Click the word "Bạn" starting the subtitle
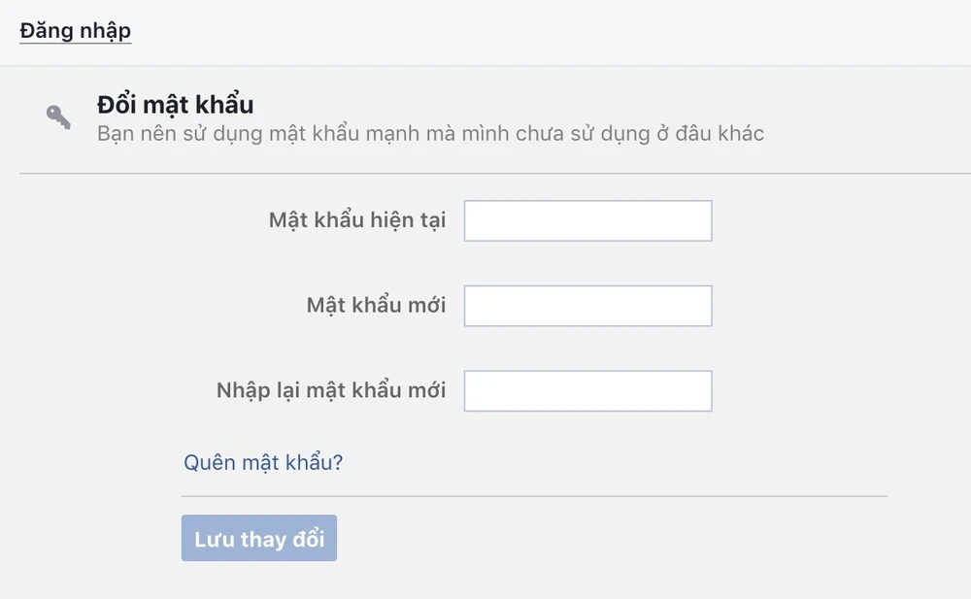 (116, 133)
